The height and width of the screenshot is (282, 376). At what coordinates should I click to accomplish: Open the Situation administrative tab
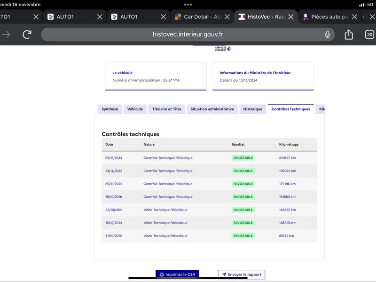[212, 109]
